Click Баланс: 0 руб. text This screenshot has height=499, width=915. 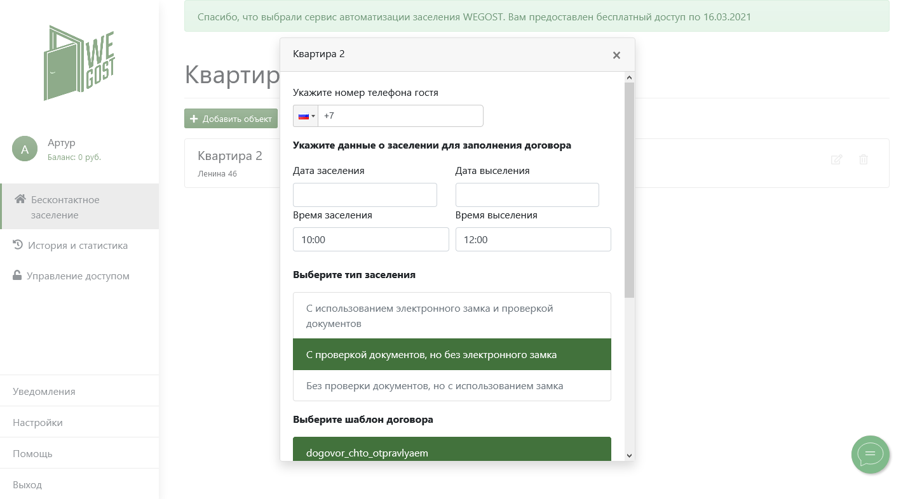[x=74, y=157]
